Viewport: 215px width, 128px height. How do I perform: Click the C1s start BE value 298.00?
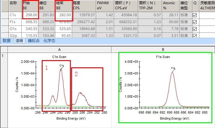click(x=31, y=15)
